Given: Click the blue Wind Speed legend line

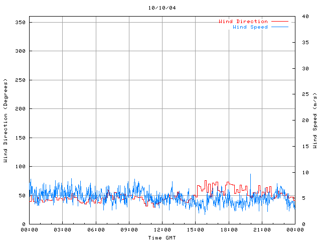Looking at the screenshot, I should click(x=280, y=27).
